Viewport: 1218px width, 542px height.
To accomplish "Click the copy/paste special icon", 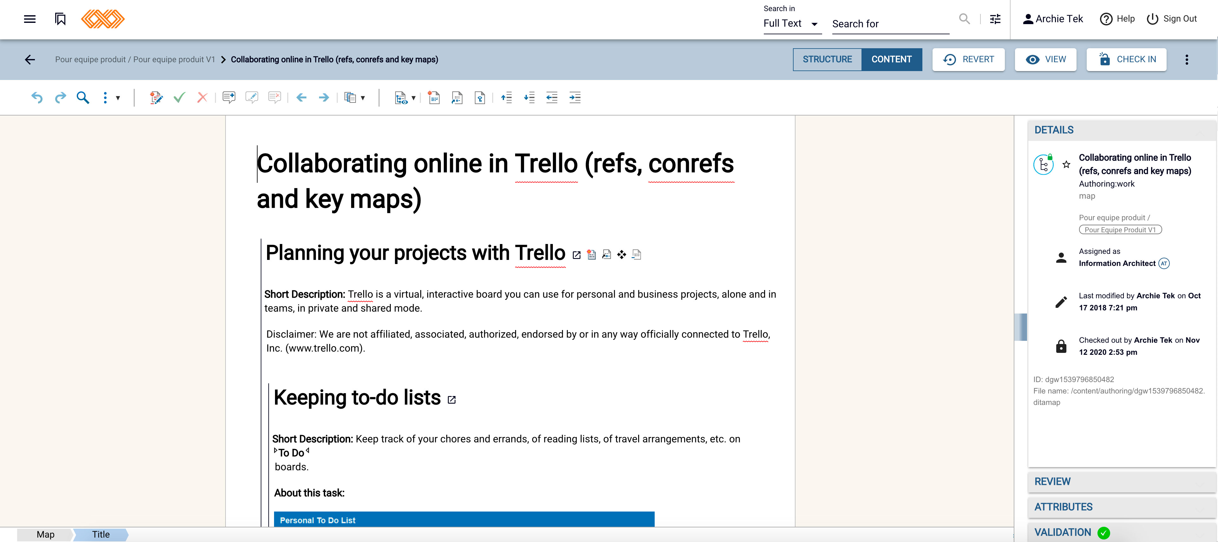I will coord(350,98).
